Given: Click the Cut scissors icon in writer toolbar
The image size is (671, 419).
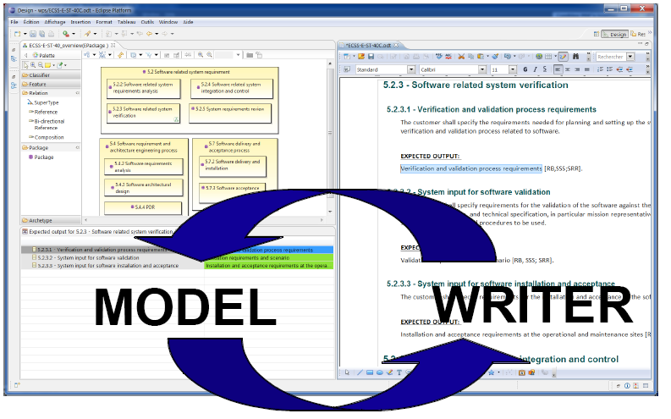Looking at the screenshot, I should [x=461, y=57].
